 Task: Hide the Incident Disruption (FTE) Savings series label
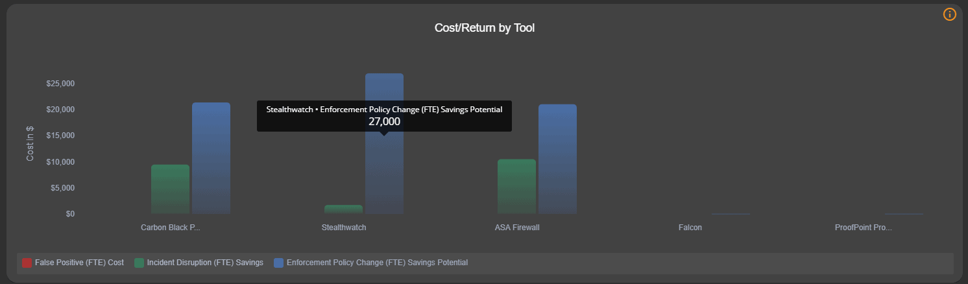205,263
